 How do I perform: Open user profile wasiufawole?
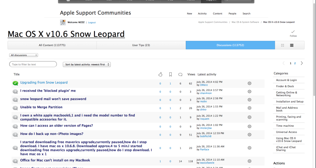tap(207, 163)
